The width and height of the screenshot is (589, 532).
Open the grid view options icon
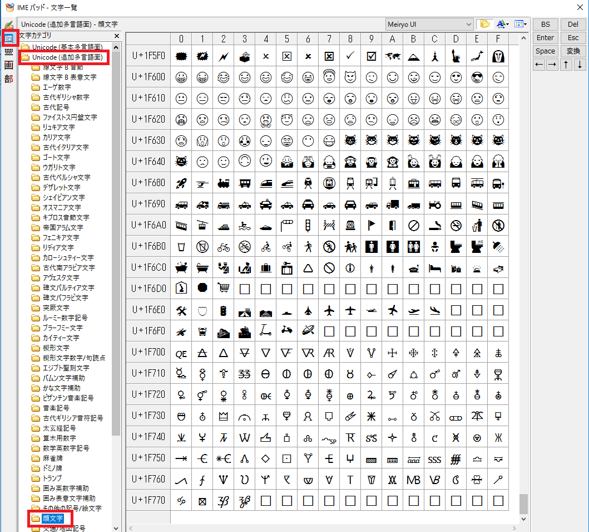pos(520,24)
